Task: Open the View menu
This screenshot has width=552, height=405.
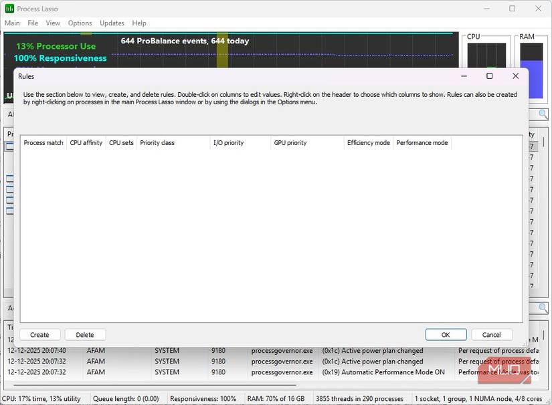Action: 53,23
